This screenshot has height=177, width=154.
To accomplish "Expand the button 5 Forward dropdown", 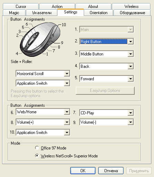I will tap(107, 79).
